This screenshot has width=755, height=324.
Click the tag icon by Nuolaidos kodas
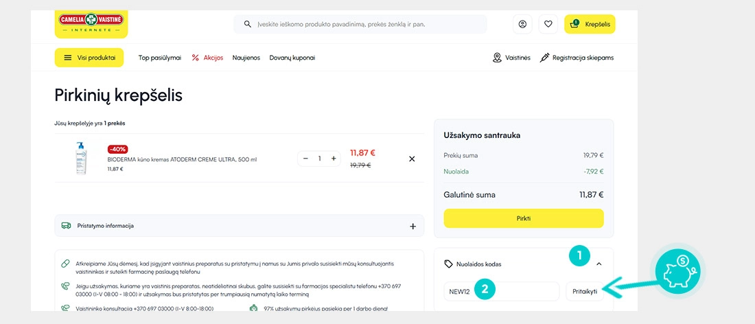point(448,264)
